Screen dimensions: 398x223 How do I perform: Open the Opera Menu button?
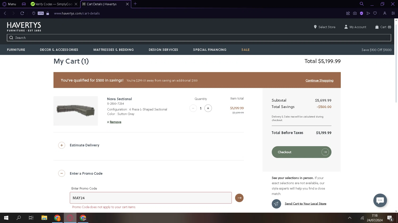(x=9, y=4)
